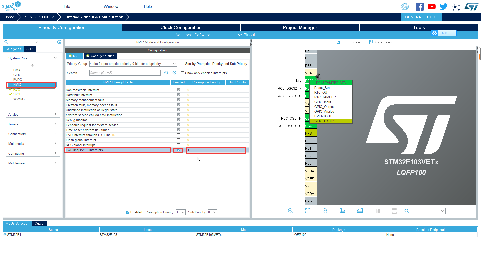Open the ST YouTube channel icon
The width and height of the screenshot is (481, 255).
(x=431, y=7)
